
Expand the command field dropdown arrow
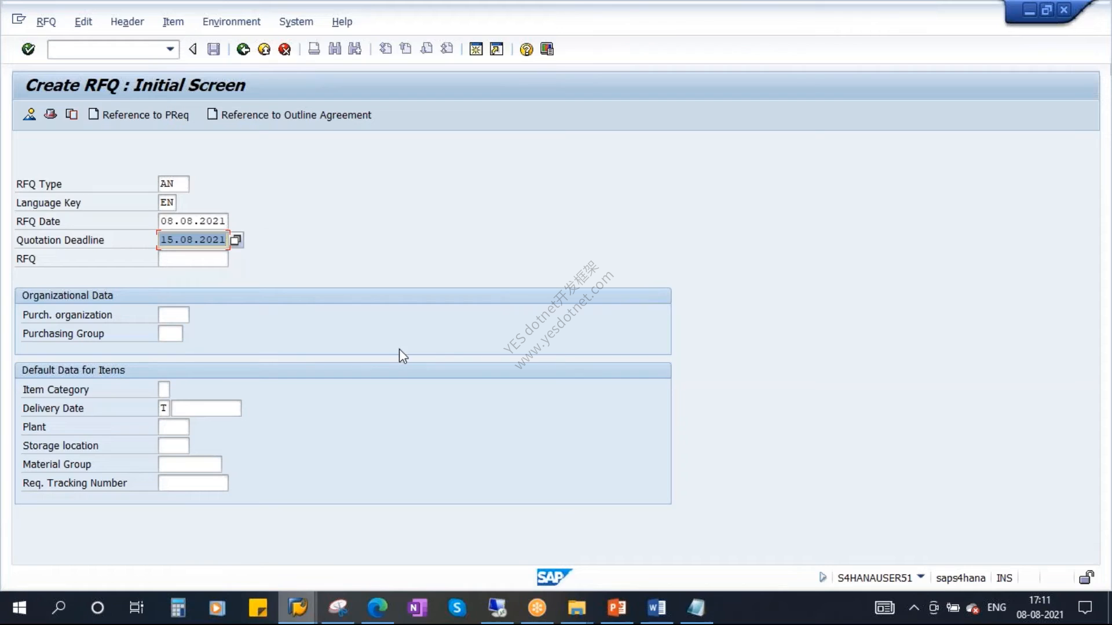point(170,49)
